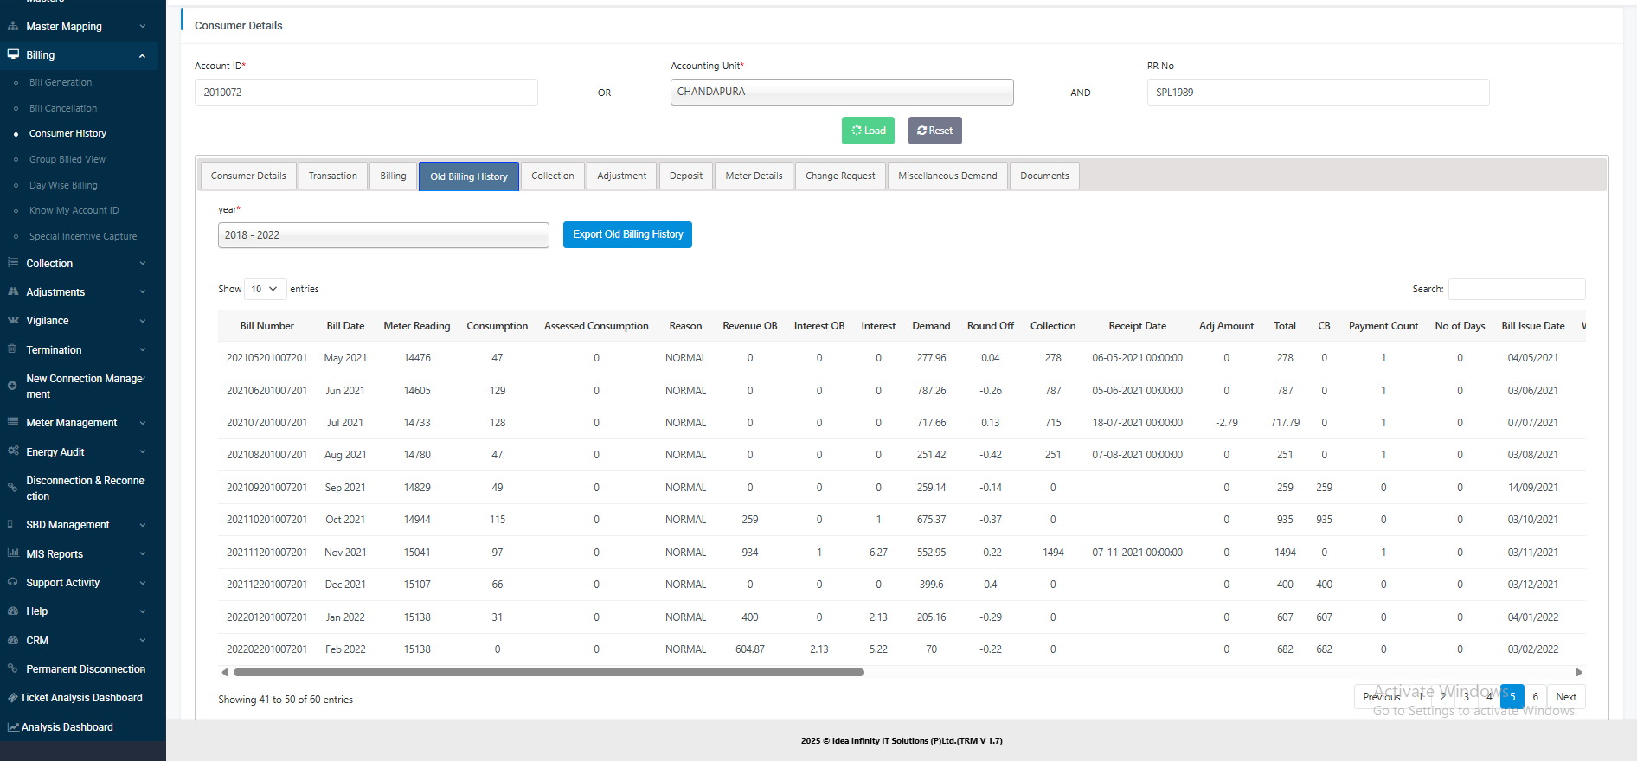Open Group Billed View in the sidebar

coord(67,159)
